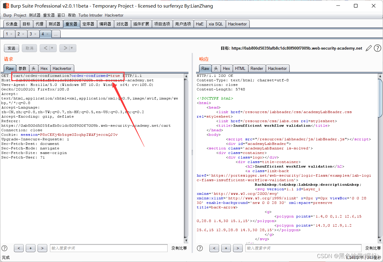Screen dimensions: 383x262
Task: Select response Hex tab
Action: coord(226,68)
